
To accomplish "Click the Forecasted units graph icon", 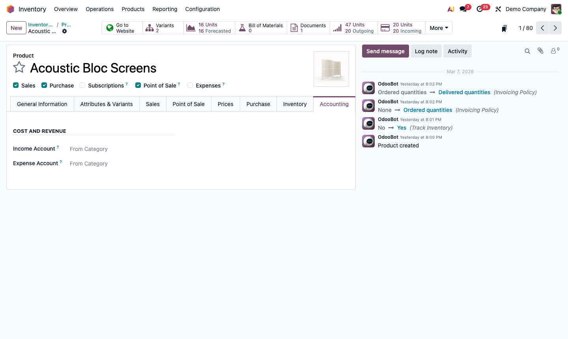I will coord(191,28).
